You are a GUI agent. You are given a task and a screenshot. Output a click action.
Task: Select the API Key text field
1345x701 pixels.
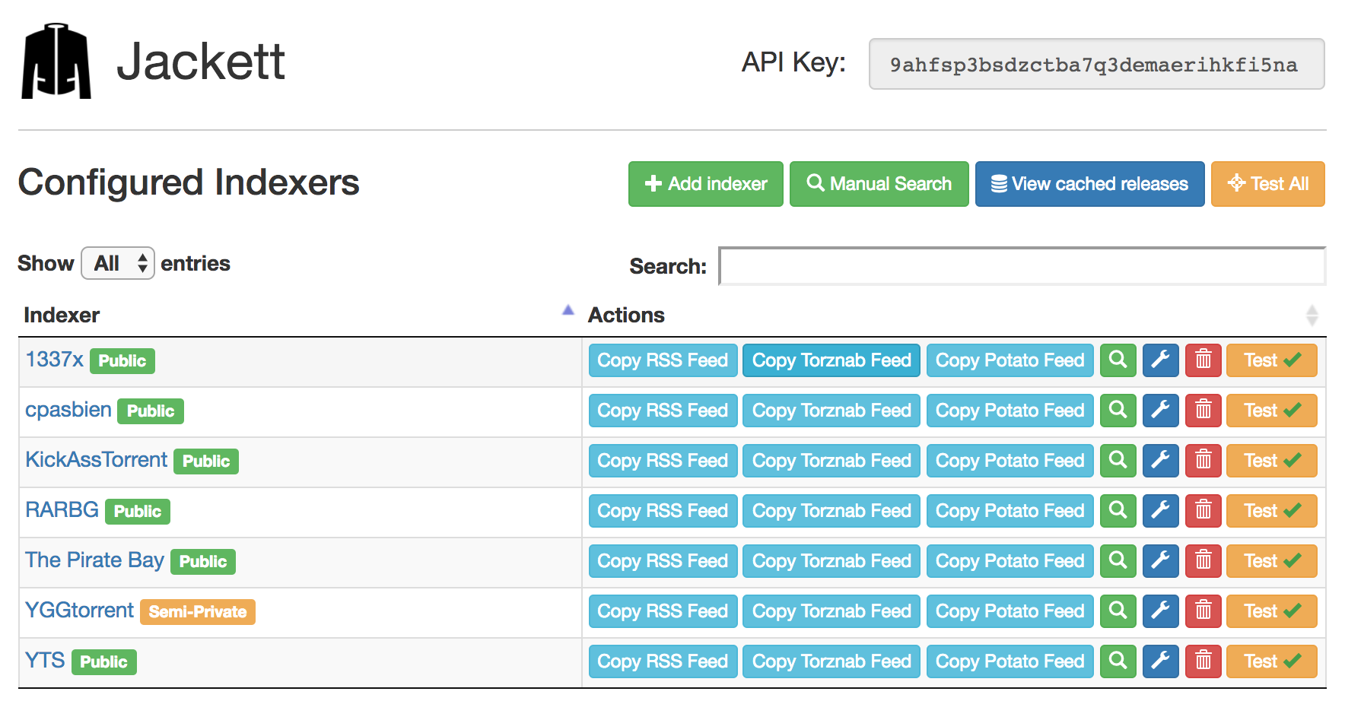1097,64
